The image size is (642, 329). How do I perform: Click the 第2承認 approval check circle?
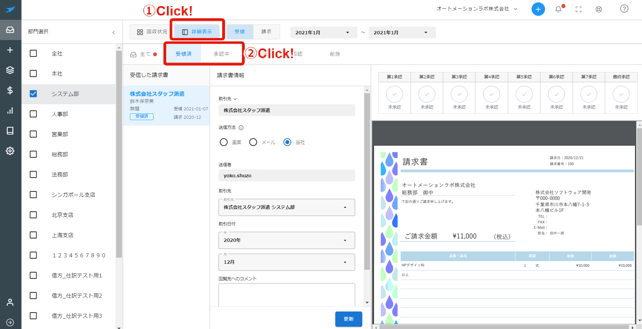(x=427, y=95)
